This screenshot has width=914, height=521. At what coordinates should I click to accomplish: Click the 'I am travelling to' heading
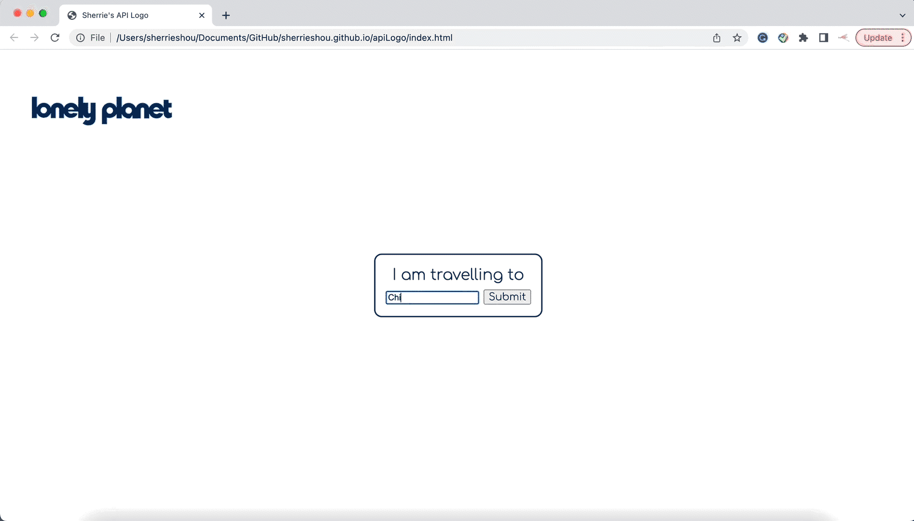pos(458,274)
